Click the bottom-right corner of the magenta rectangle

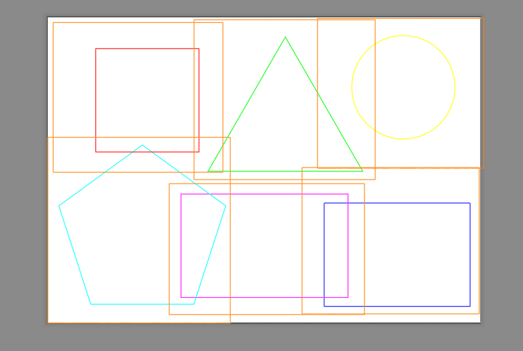(x=348, y=297)
